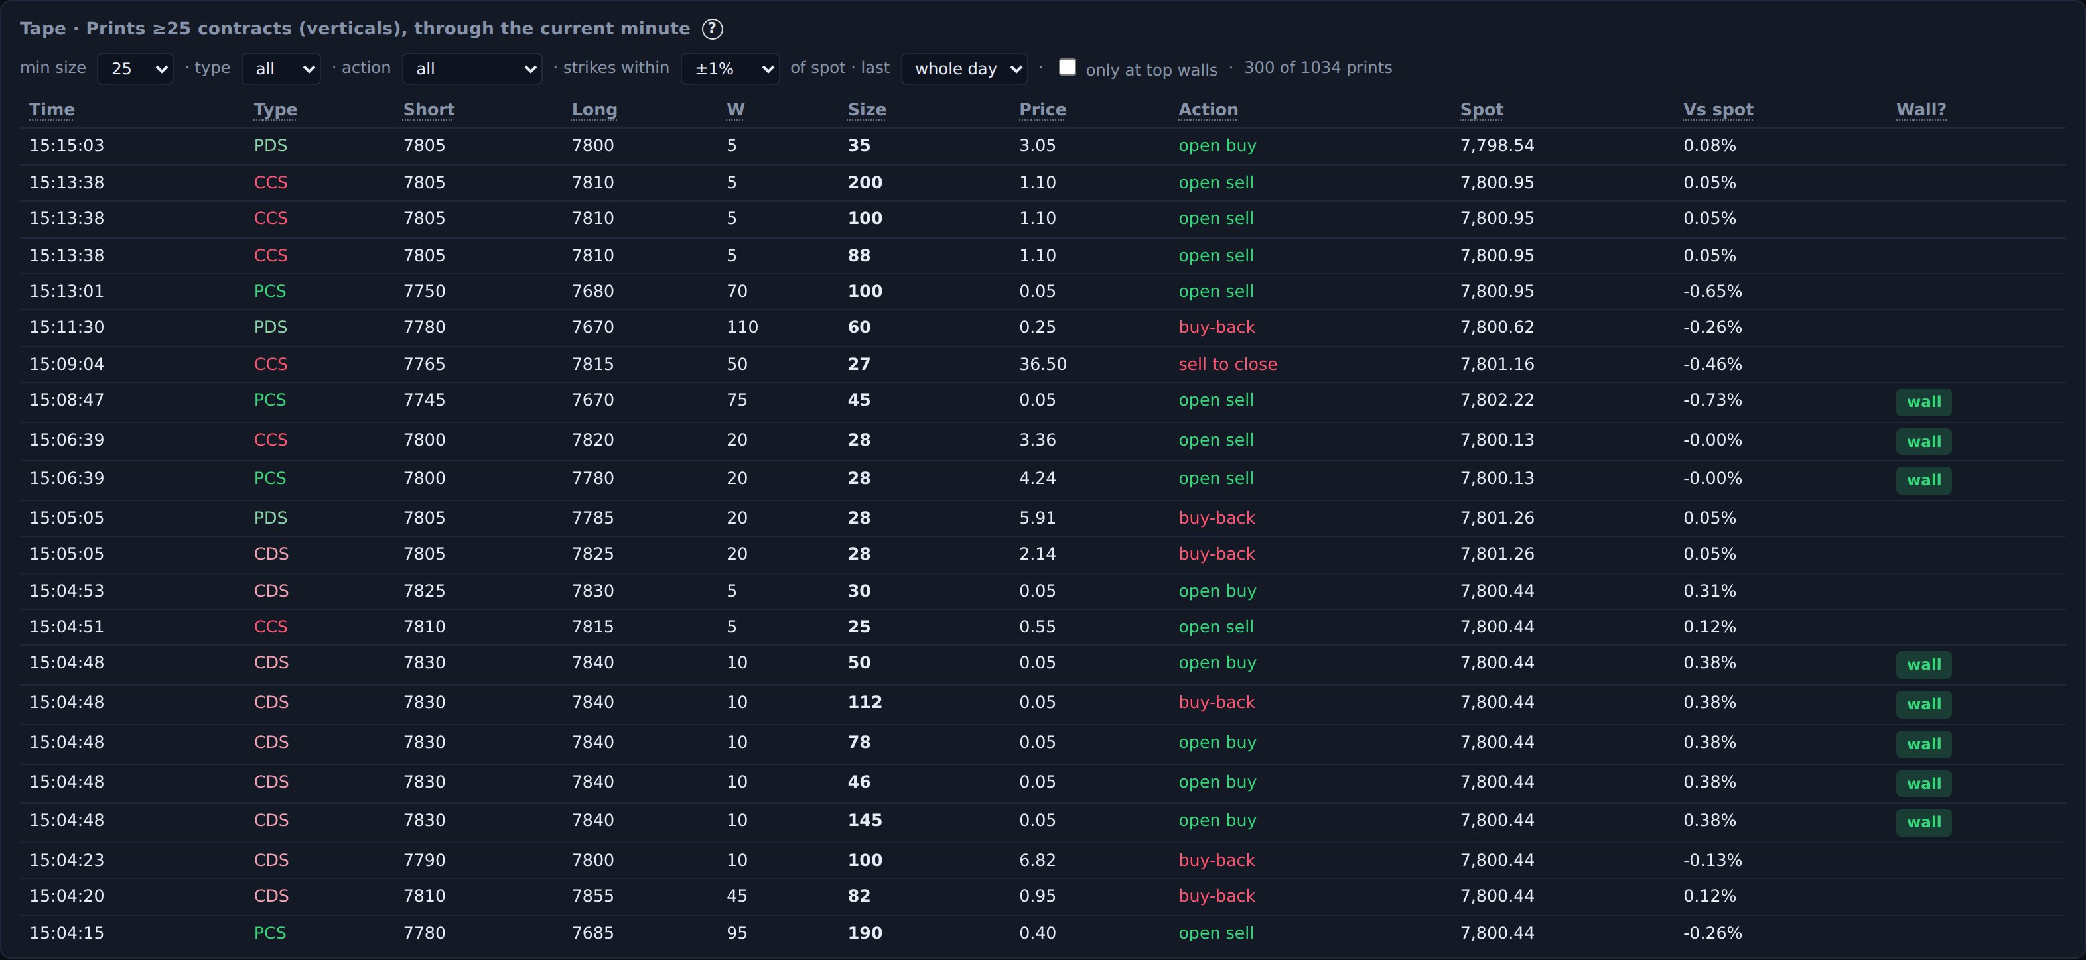Click the help question mark icon
Image resolution: width=2086 pixels, height=960 pixels.
coord(712,29)
